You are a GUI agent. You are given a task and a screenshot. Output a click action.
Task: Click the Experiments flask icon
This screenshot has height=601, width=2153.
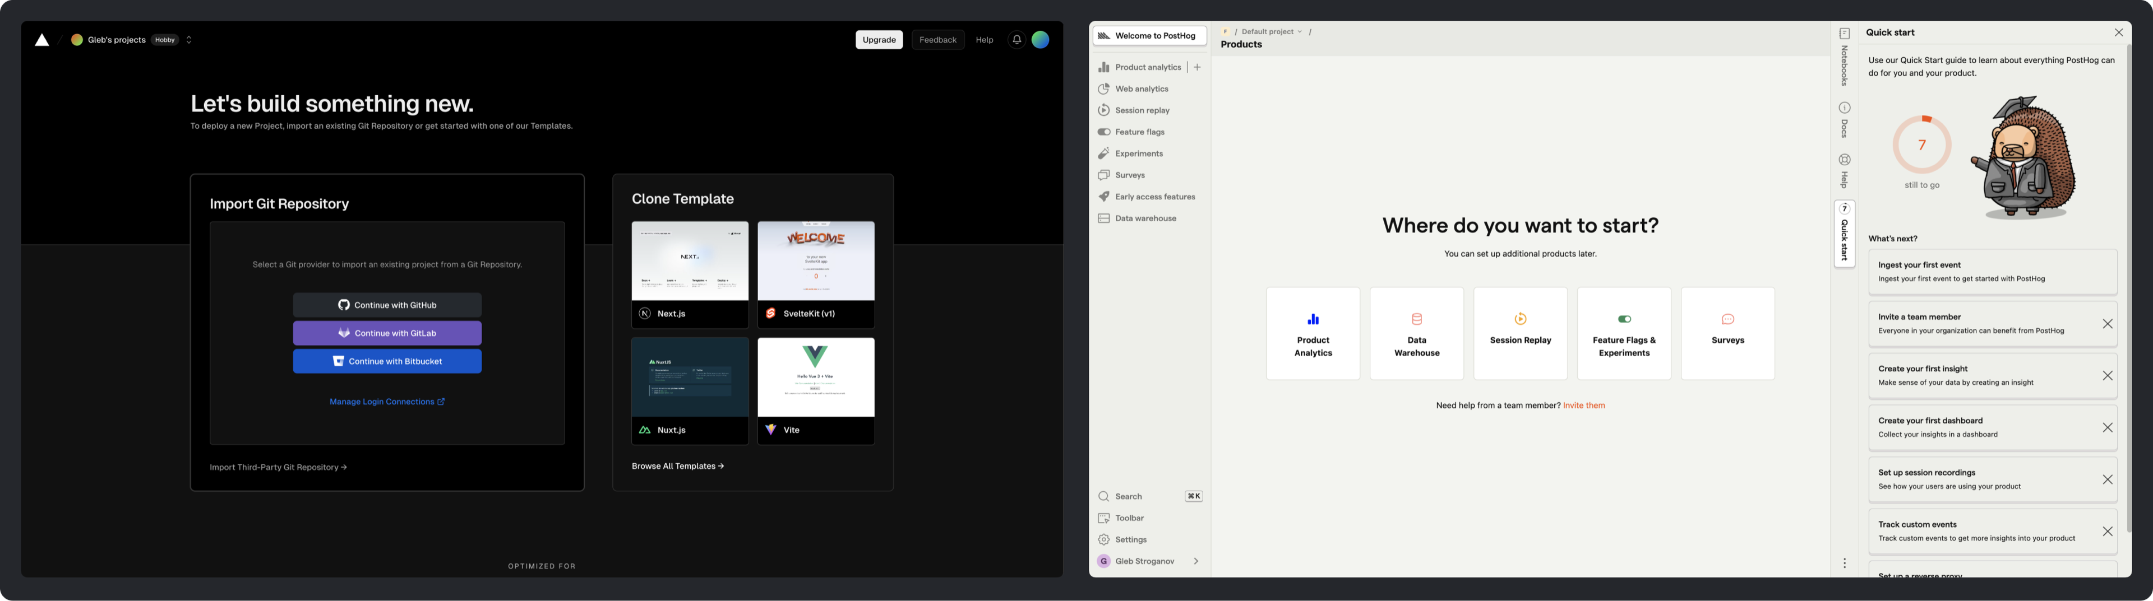(x=1103, y=153)
